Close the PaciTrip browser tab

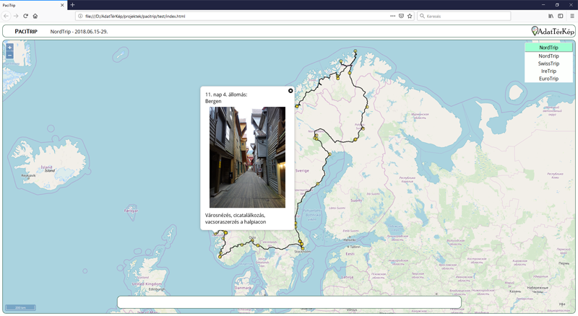pyautogui.click(x=62, y=5)
